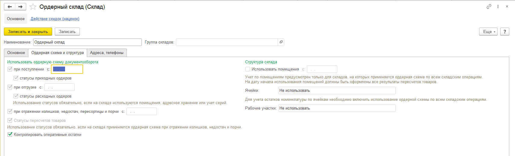
Task: Click the при поступлении date field
Action: [x=67, y=69]
